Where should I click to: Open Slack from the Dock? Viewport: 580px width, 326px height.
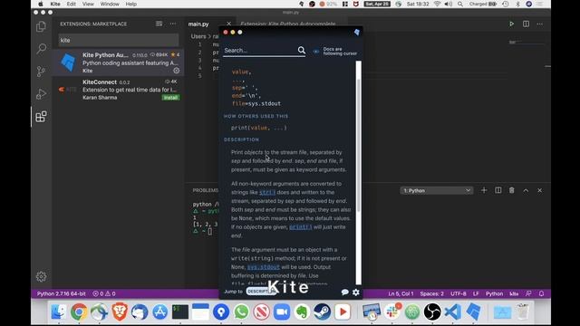[392, 312]
